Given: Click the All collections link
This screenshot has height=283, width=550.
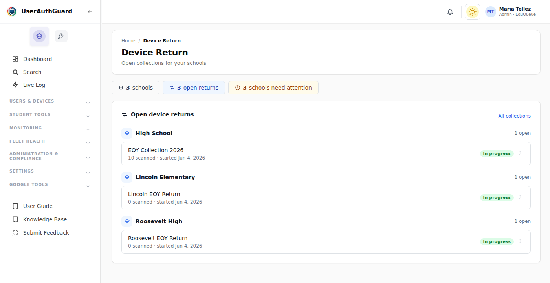Looking at the screenshot, I should tap(514, 116).
